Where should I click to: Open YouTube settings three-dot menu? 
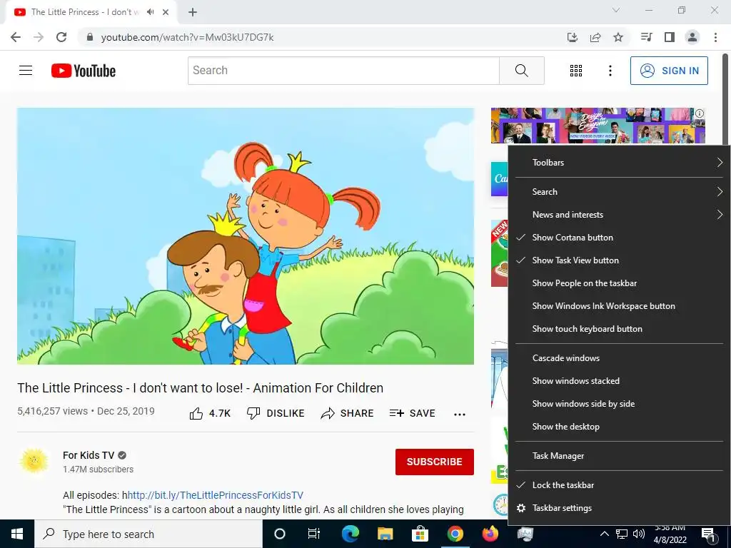click(x=610, y=71)
